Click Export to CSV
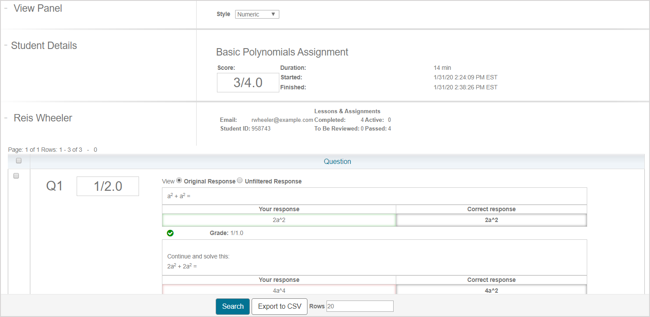 click(x=279, y=306)
